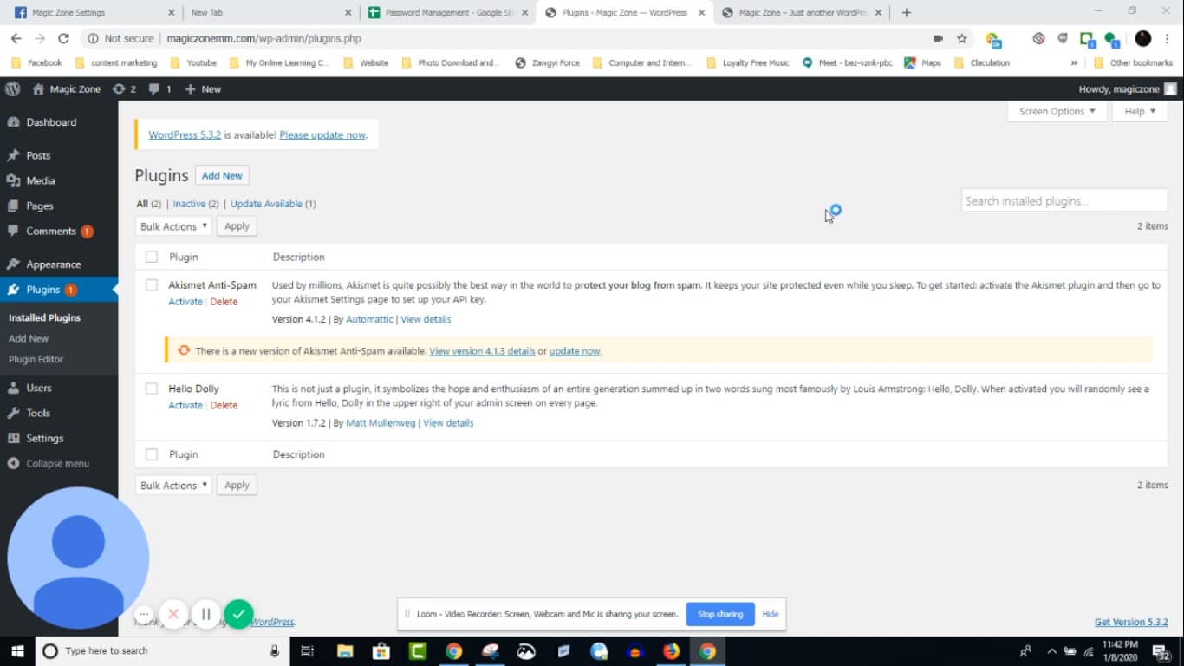The width and height of the screenshot is (1184, 666).
Task: Focus the Search installed plugins field
Action: click(1064, 200)
